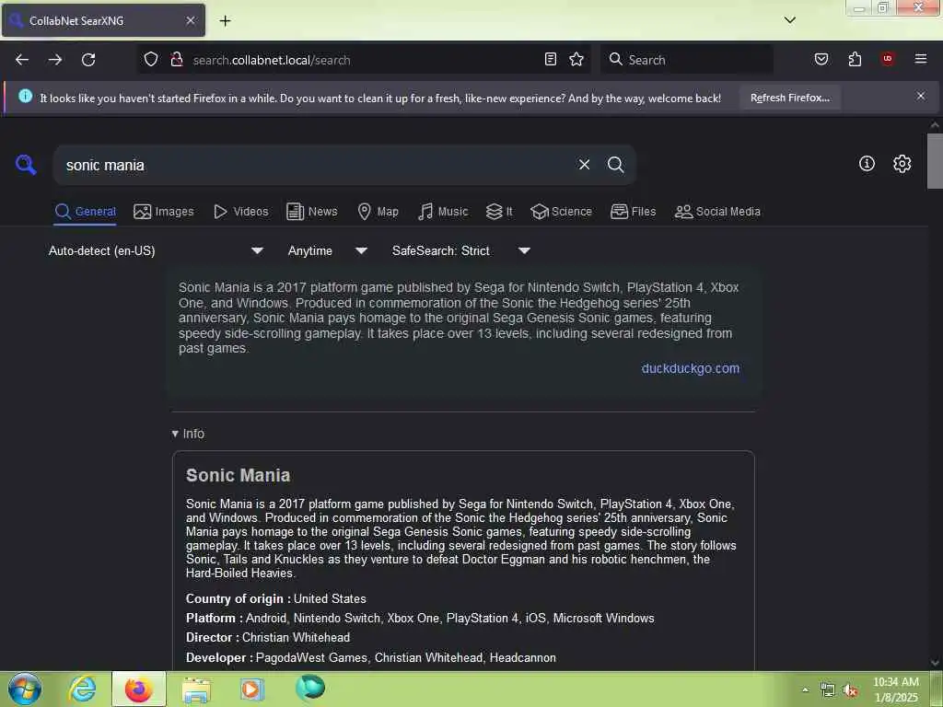Select the General search category
Screen dimensions: 943x707
tap(85, 212)
